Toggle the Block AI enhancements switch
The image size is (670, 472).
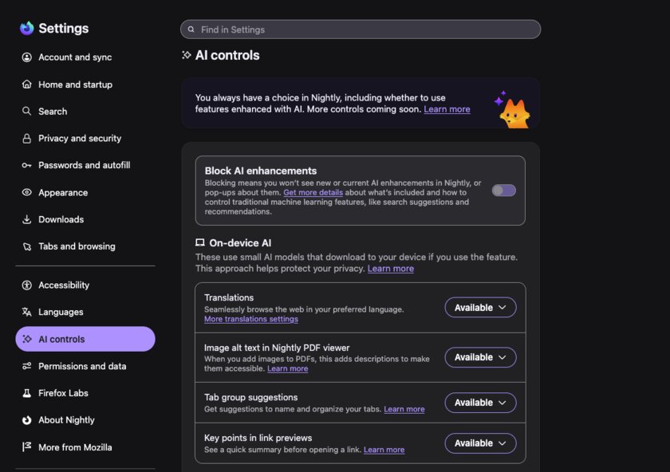[503, 191]
